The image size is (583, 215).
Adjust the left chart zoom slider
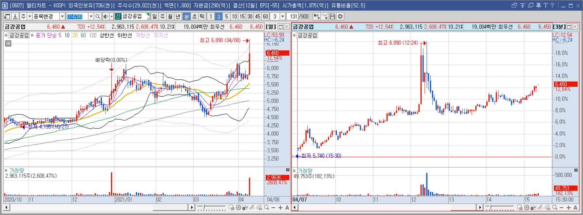(211, 207)
